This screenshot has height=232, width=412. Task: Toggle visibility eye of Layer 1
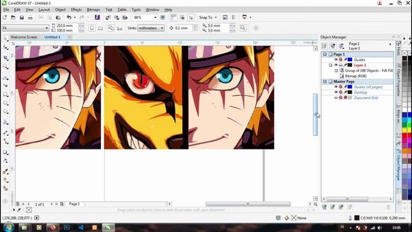click(x=336, y=65)
